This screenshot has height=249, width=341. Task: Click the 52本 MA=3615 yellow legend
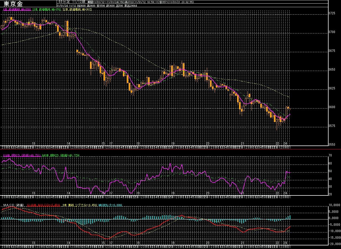77,9
